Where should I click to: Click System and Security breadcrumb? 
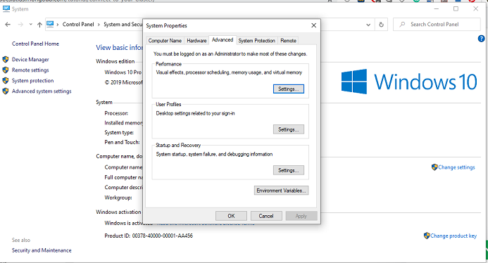(123, 24)
